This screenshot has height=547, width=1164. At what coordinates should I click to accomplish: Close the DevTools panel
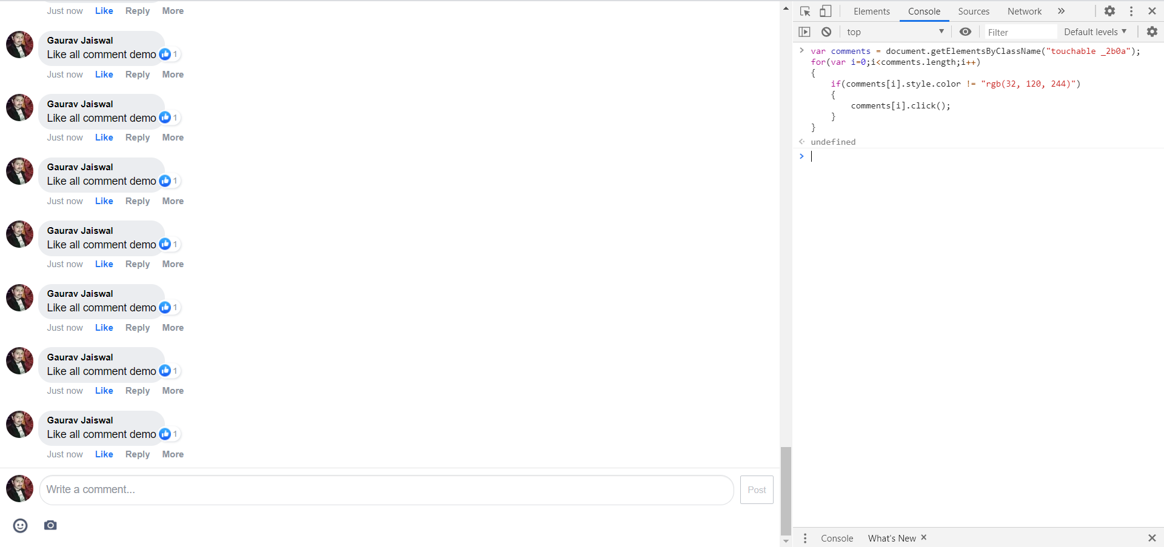1152,11
